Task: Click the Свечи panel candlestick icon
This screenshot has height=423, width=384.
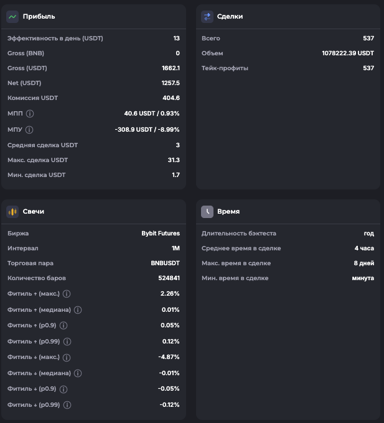Action: point(12,212)
